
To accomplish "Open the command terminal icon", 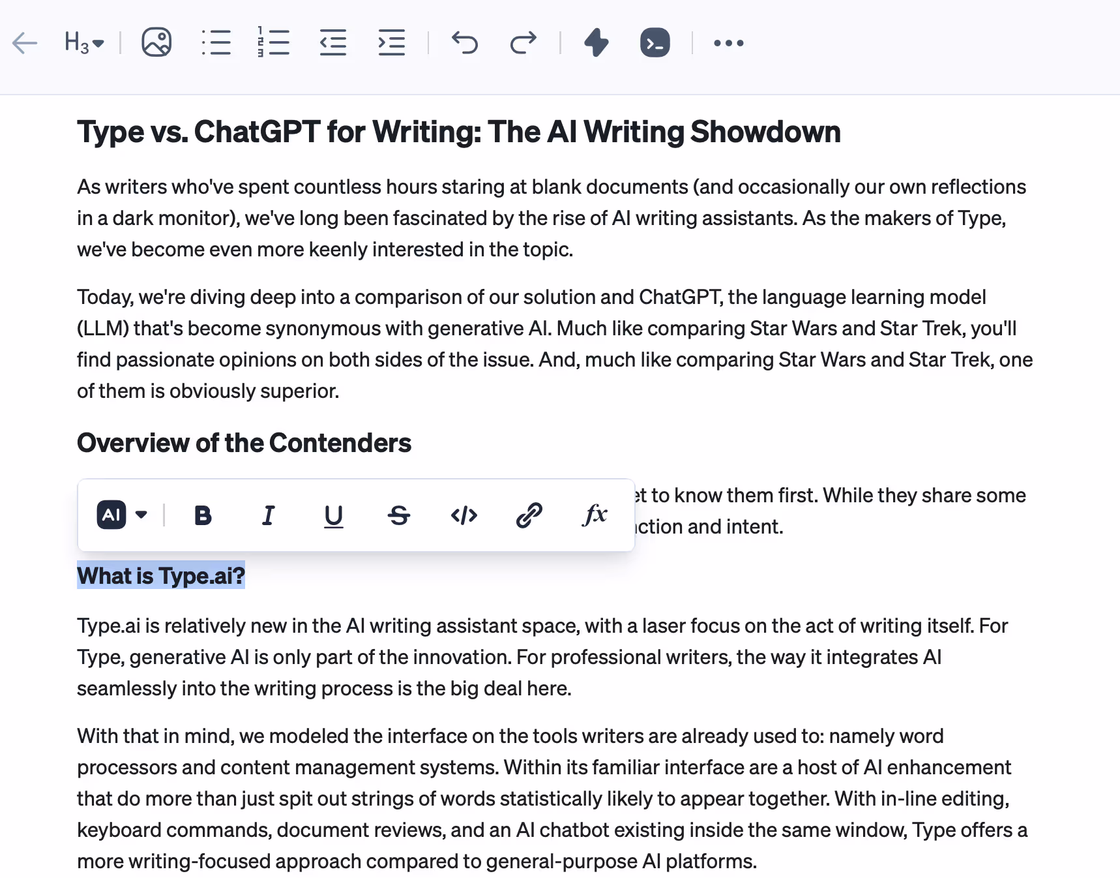I will point(655,43).
